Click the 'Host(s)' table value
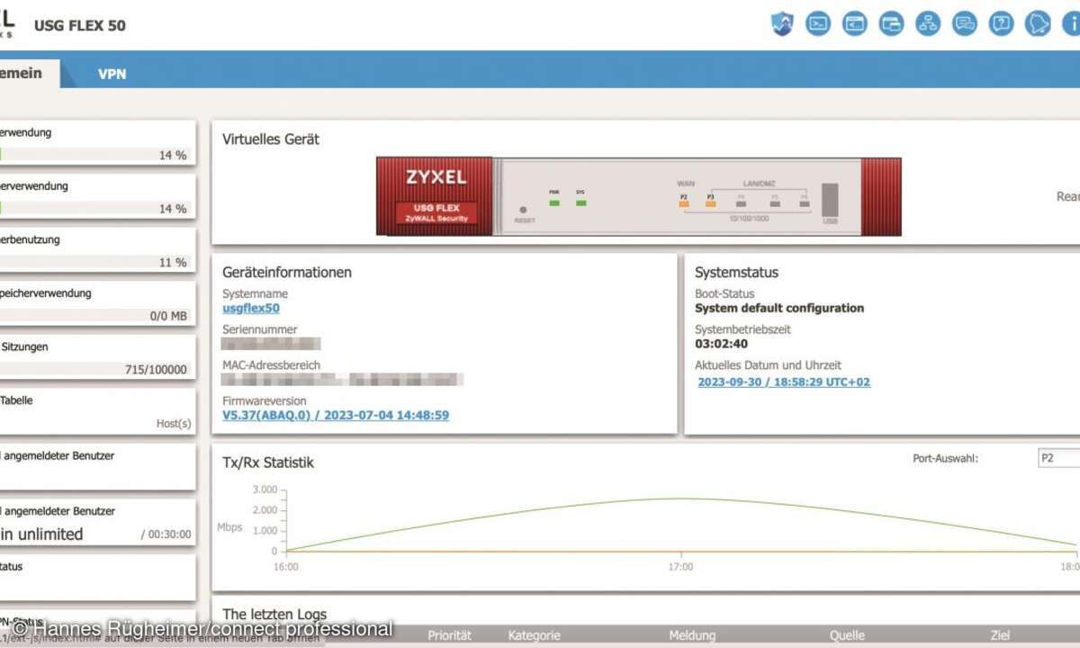The image size is (1080, 648). click(174, 423)
